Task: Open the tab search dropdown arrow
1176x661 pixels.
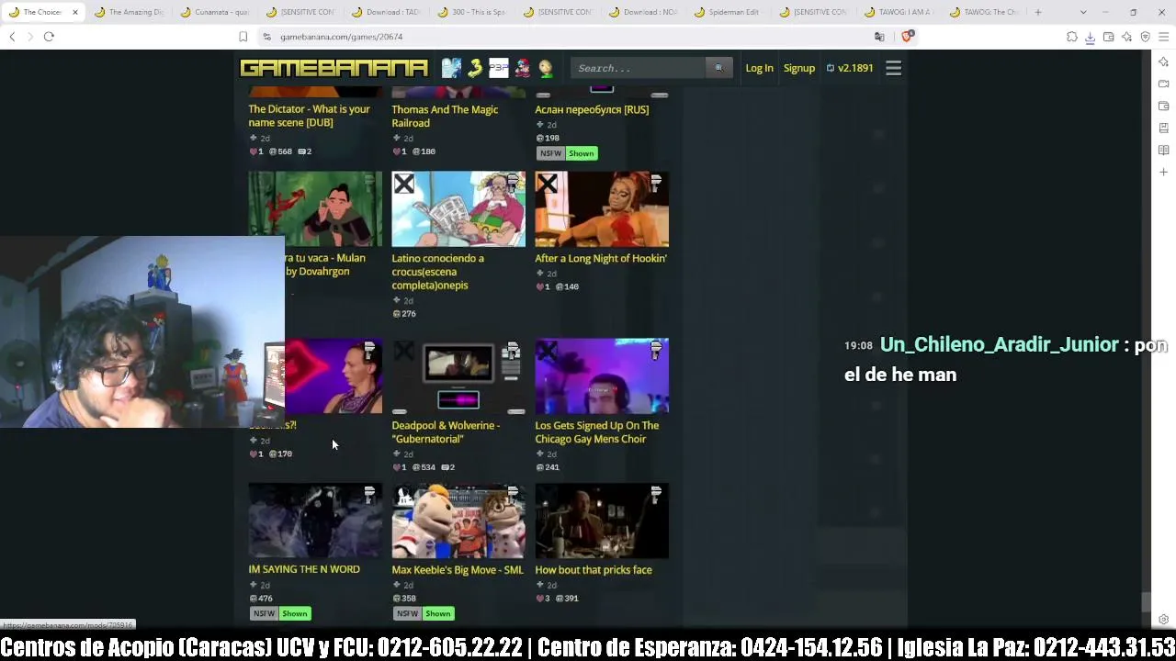Action: pyautogui.click(x=1083, y=12)
